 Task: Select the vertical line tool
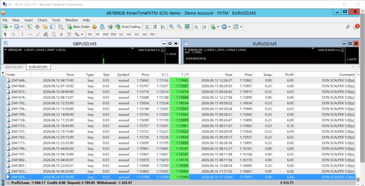point(22,34)
